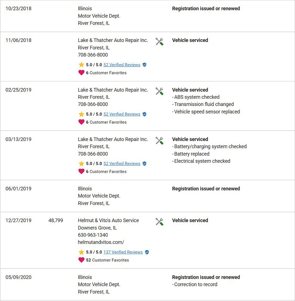Click phone number 630-963-1340

pos(93,235)
